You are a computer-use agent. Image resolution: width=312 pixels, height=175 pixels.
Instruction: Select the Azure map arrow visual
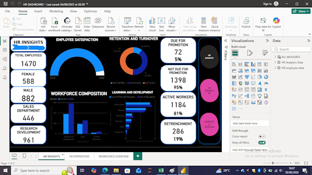[260, 83]
